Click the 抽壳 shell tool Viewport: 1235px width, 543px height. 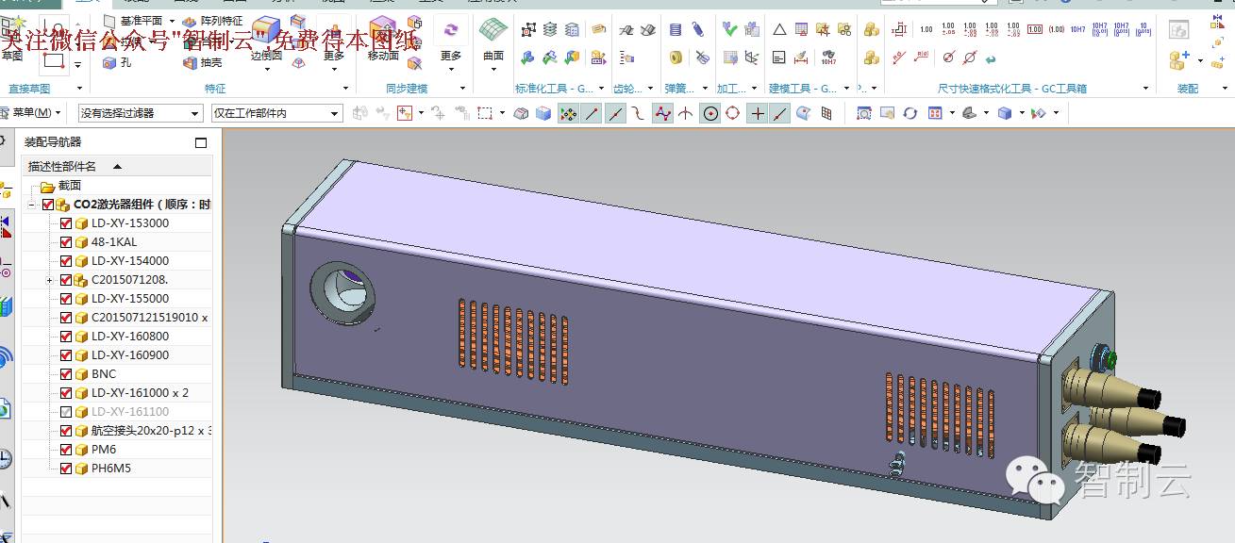pyautogui.click(x=202, y=62)
